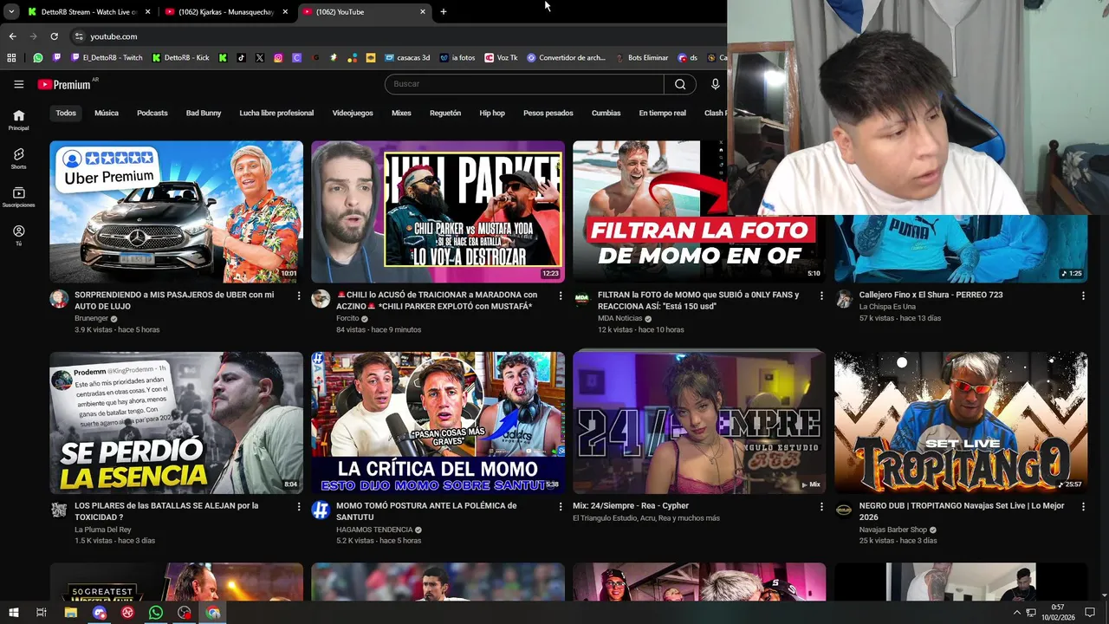
Task: Open the Navajas Barber Shop channel
Action: click(x=893, y=530)
